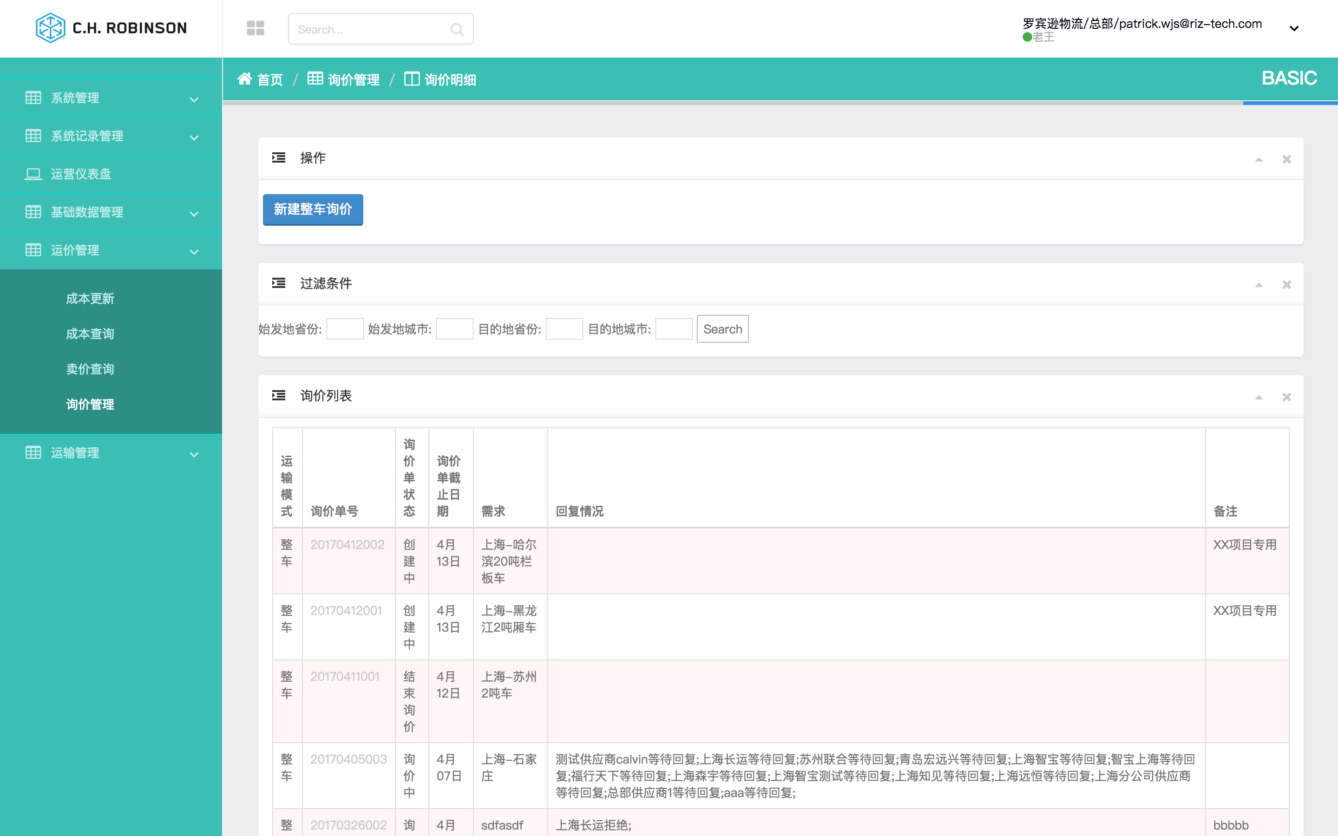Image resolution: width=1338 pixels, height=836 pixels.
Task: Click the list icon in 操作 panel header
Action: [x=279, y=157]
